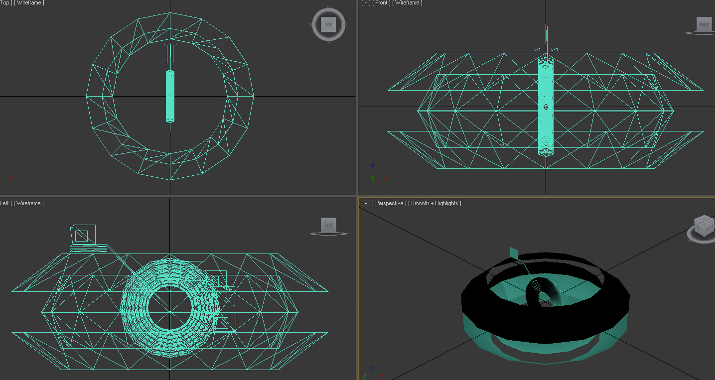Select the solid cylinder in Top viewport
Viewport: 715px width, 380px height.
tap(170, 96)
